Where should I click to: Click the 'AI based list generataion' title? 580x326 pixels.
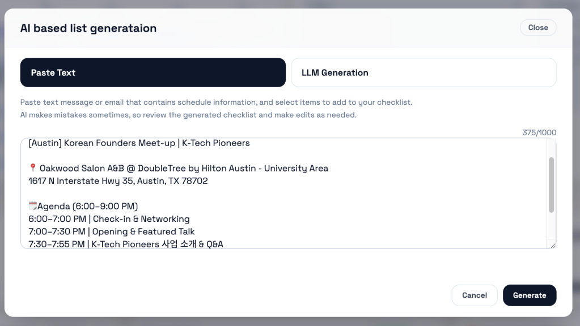point(88,28)
